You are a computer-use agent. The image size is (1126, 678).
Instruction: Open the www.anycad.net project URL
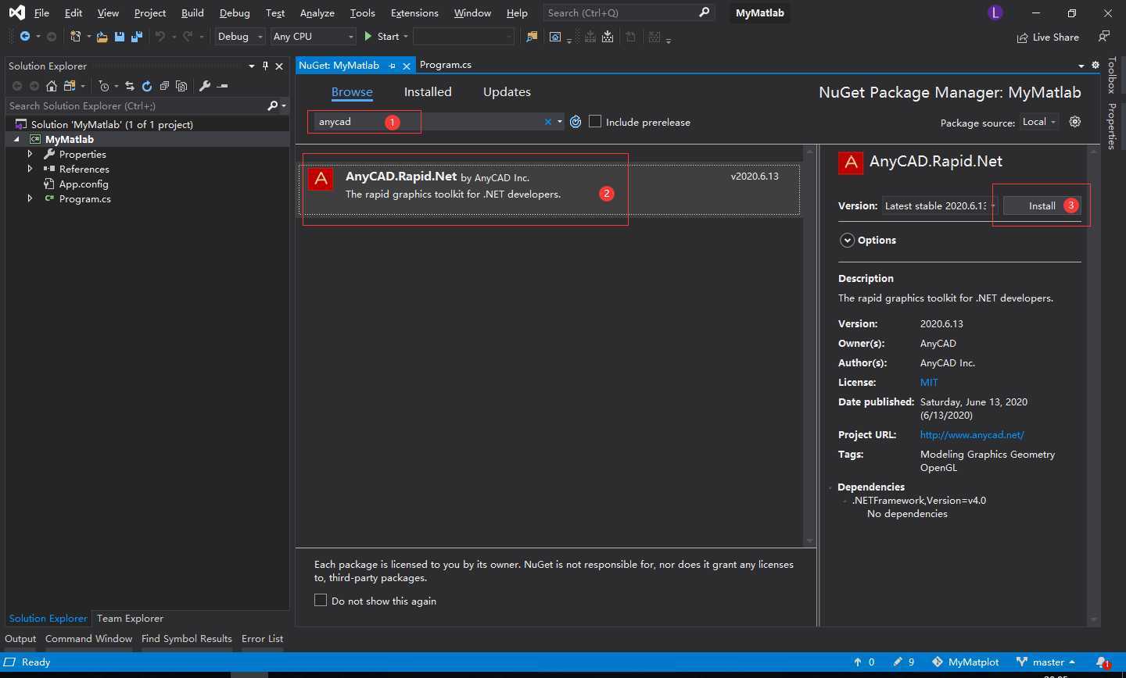pos(972,434)
